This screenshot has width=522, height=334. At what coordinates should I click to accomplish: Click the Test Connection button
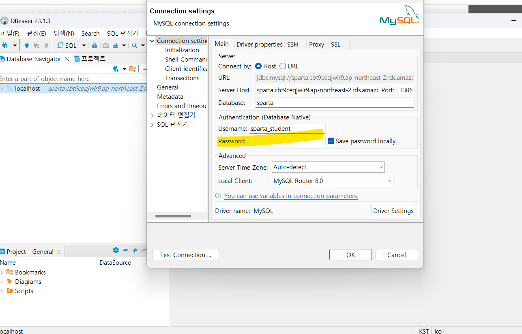tap(185, 255)
